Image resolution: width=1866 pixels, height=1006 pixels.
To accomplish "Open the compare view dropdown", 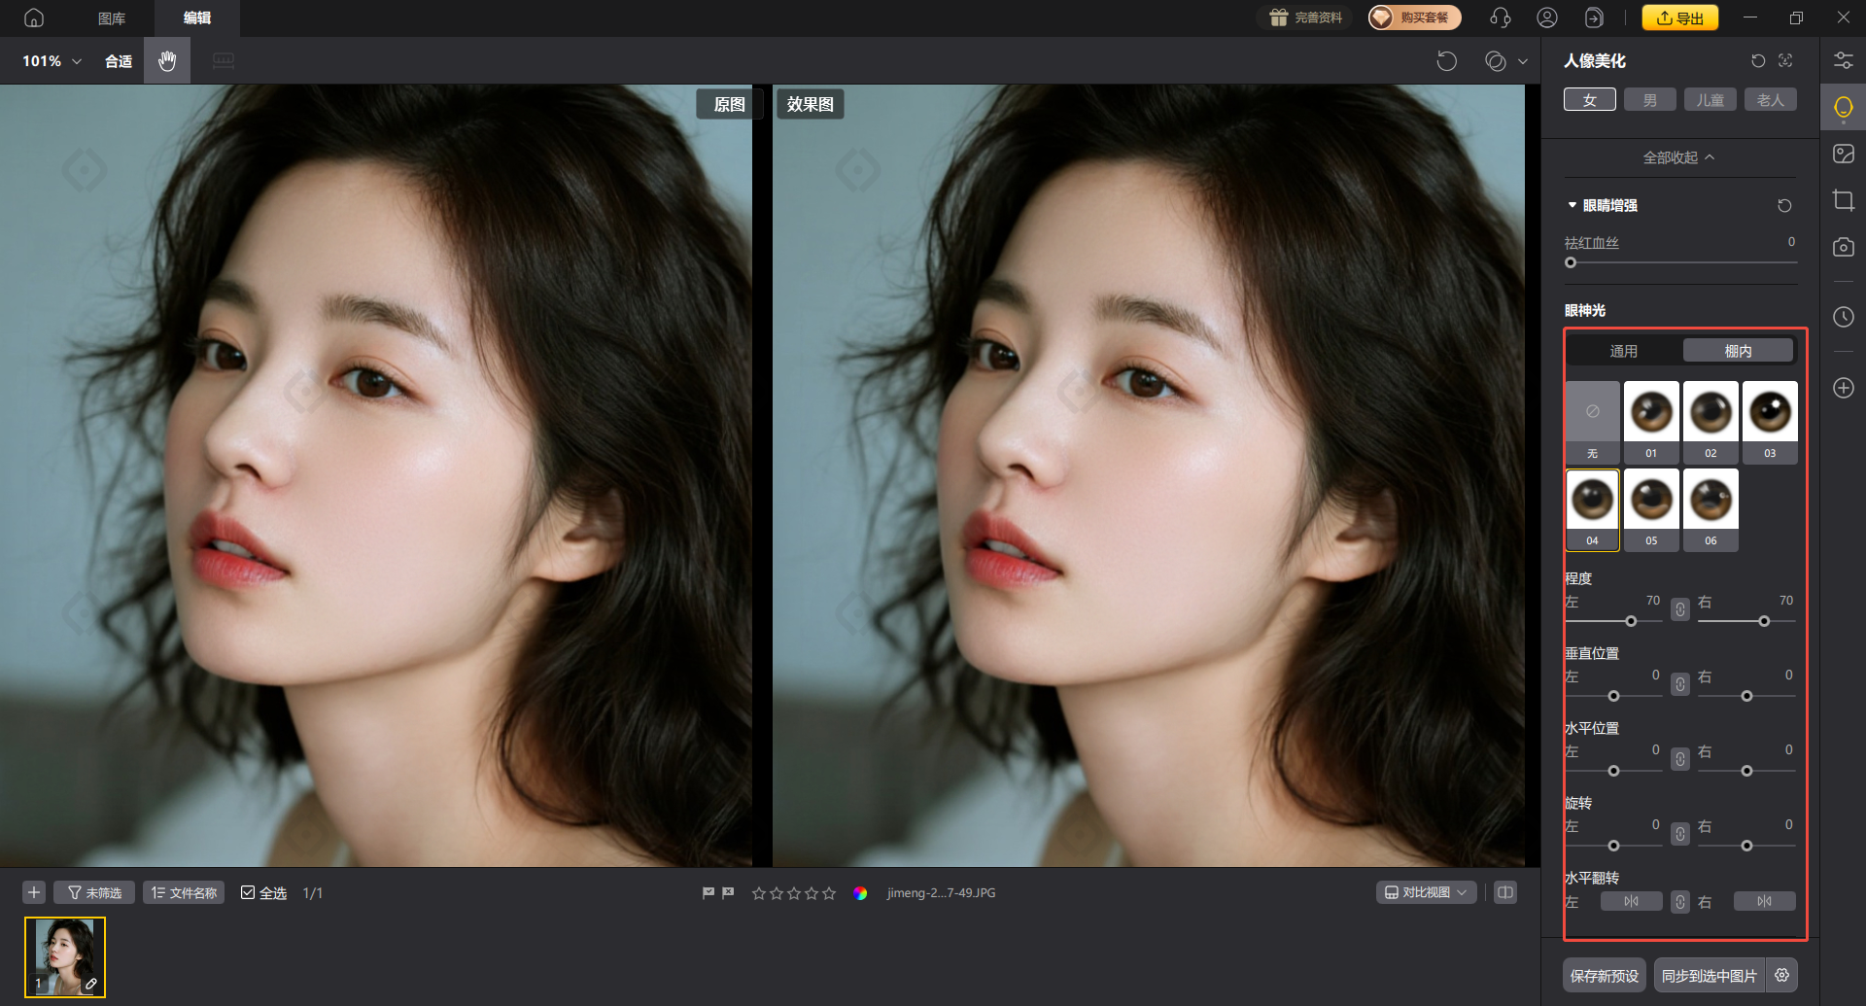I will click(1426, 892).
